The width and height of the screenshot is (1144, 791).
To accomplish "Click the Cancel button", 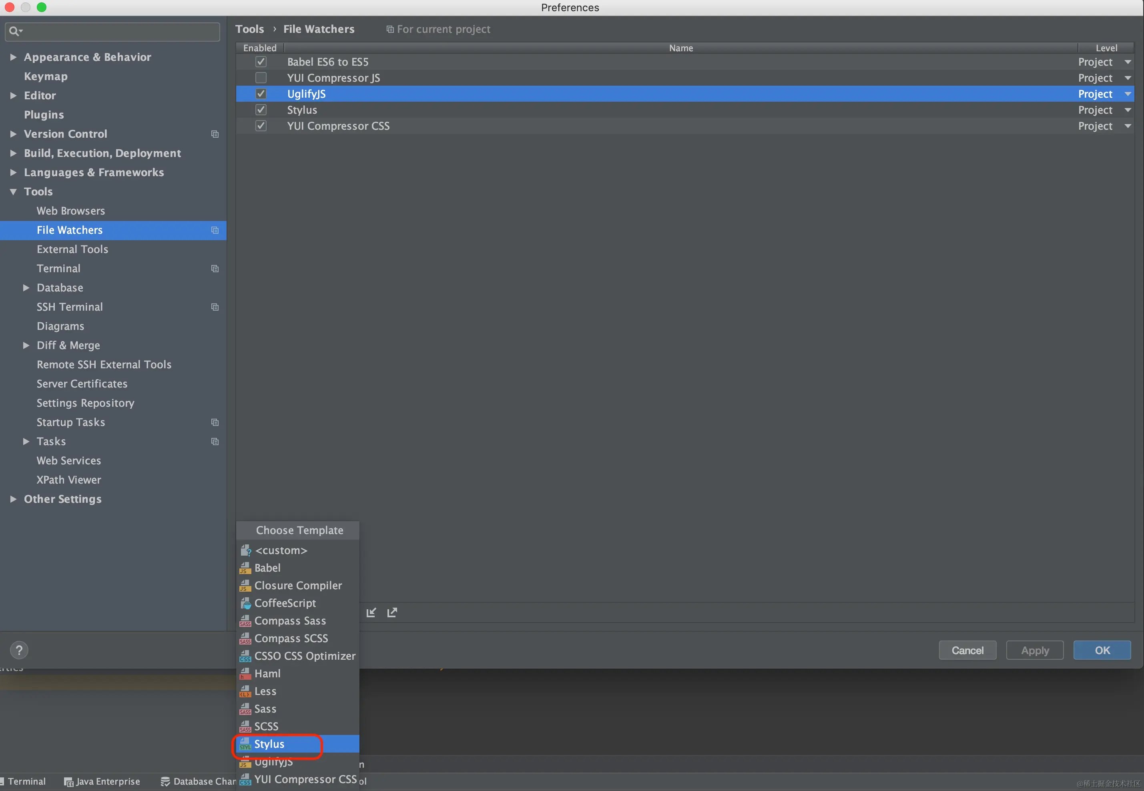I will click(x=967, y=650).
